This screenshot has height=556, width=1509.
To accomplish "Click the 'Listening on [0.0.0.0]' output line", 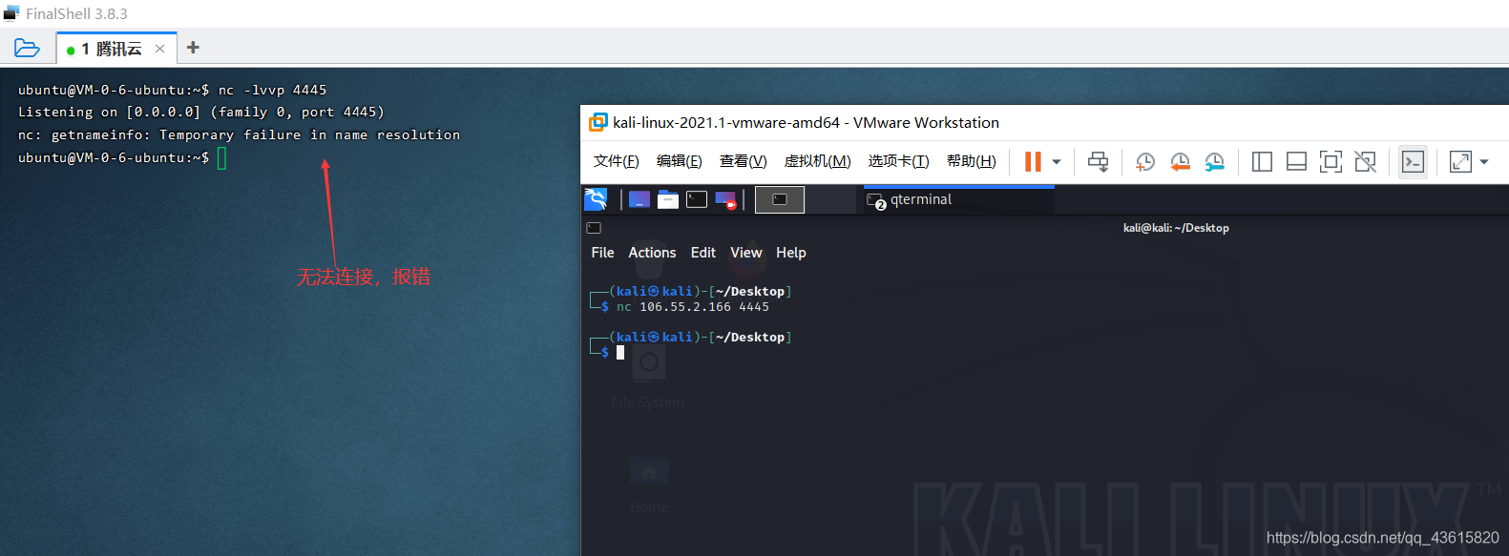I will [x=201, y=113].
